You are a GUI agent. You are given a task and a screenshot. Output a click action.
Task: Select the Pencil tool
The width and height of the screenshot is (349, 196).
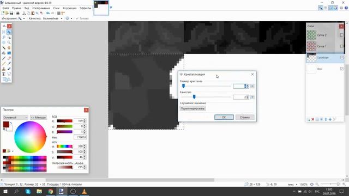[x=4, y=64]
